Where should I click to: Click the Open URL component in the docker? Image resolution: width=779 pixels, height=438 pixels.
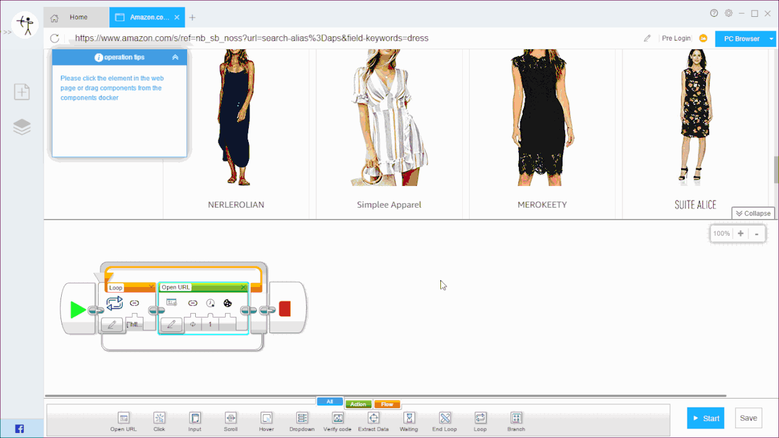(123, 421)
